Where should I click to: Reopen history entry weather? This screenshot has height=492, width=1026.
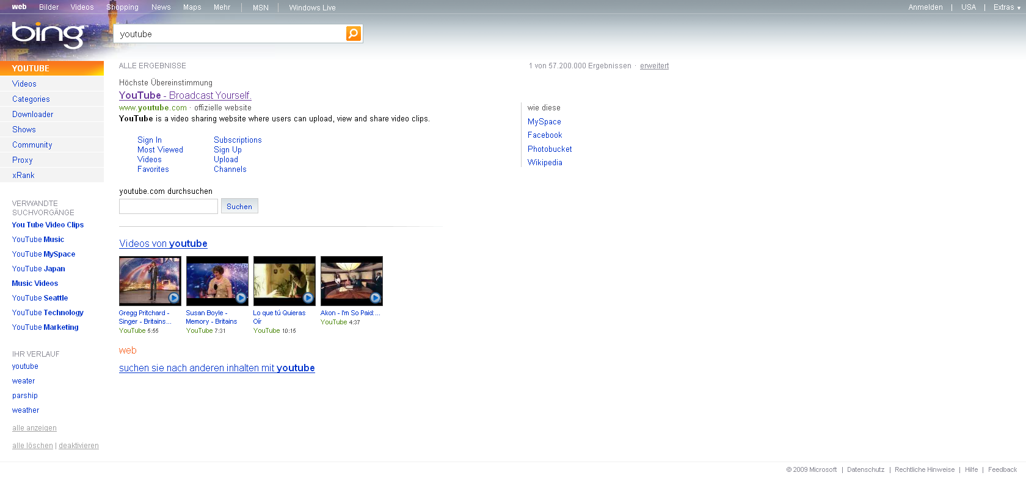click(26, 410)
